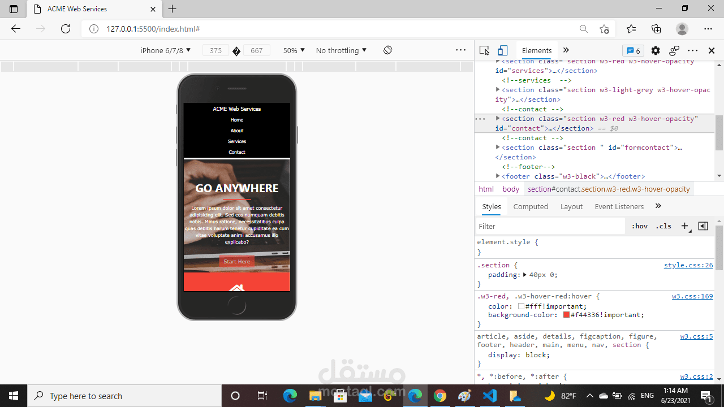The image size is (724, 407).
Task: Expand the footer w3-black element node
Action: pyautogui.click(x=498, y=176)
